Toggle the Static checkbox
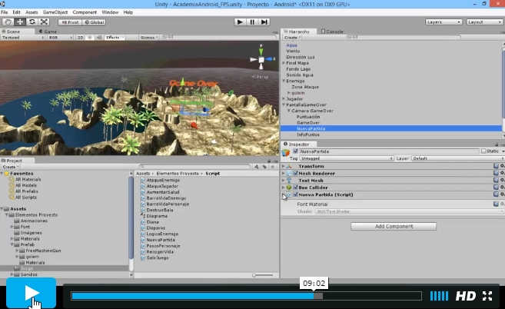Screen dimensions: 505x309 [x=483, y=151]
